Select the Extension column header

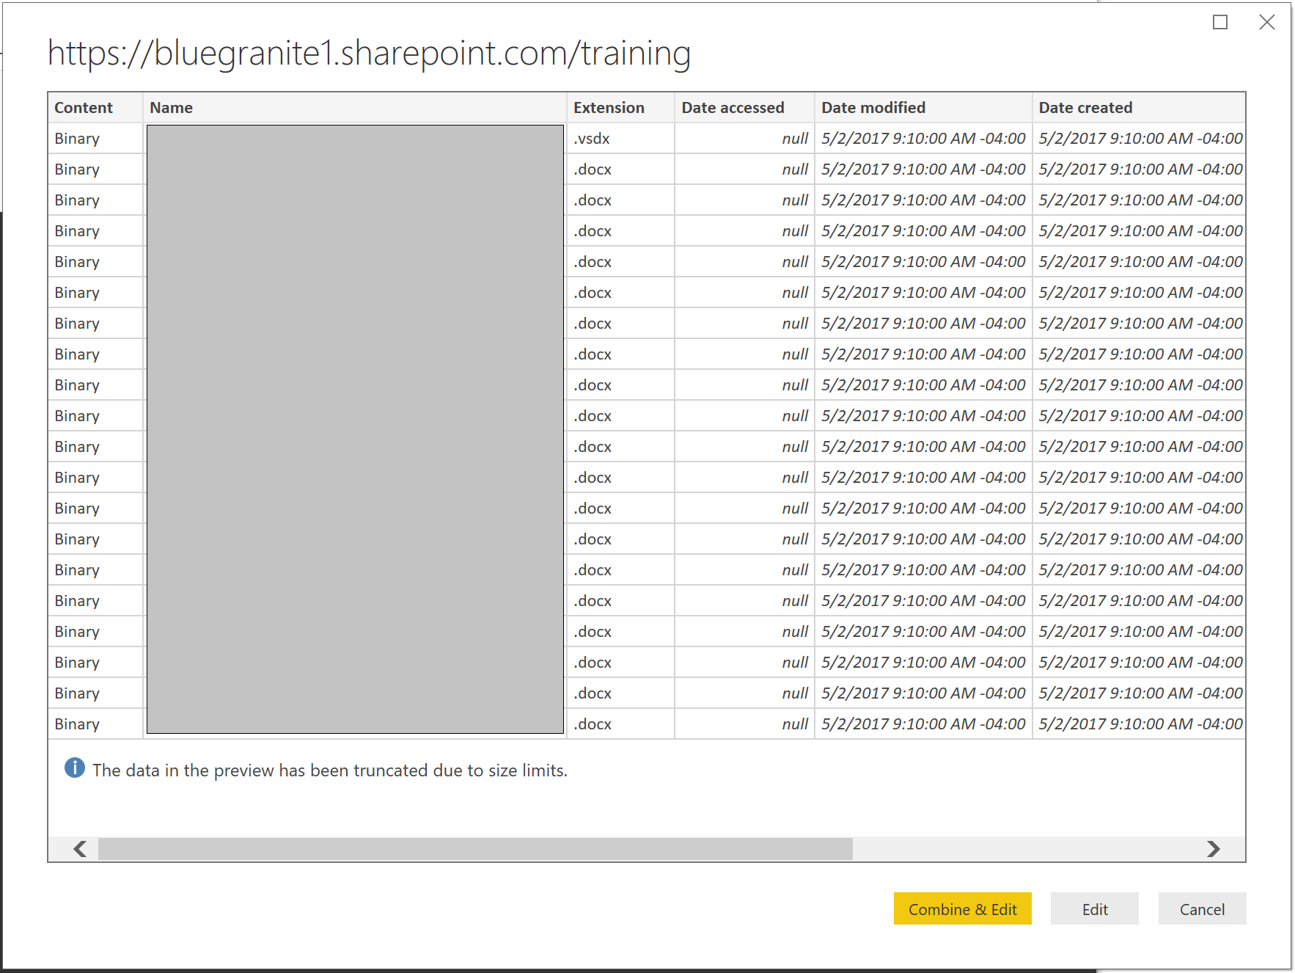[x=620, y=107]
